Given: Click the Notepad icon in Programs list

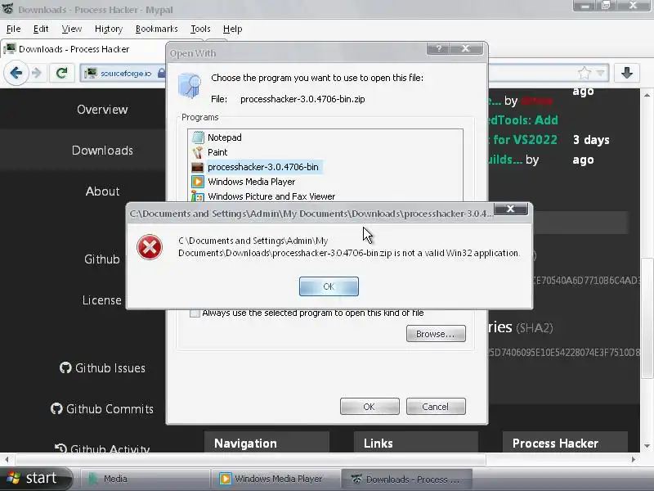Looking at the screenshot, I should [198, 137].
